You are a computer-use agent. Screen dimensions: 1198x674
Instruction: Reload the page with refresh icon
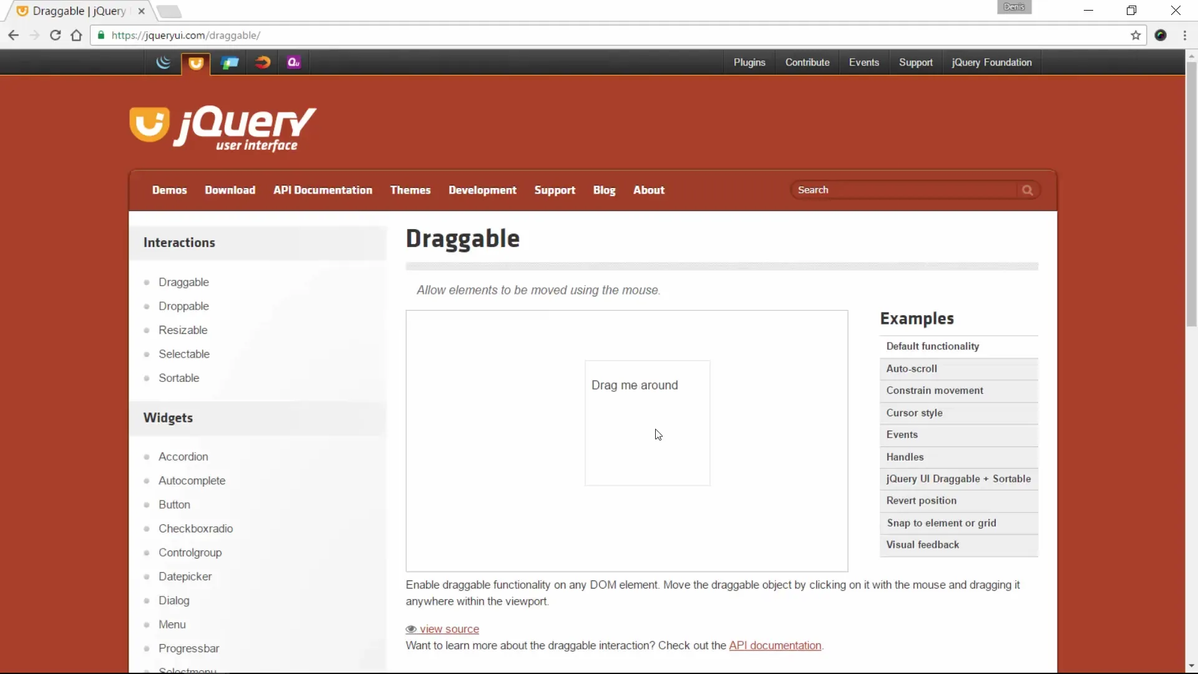[56, 36]
